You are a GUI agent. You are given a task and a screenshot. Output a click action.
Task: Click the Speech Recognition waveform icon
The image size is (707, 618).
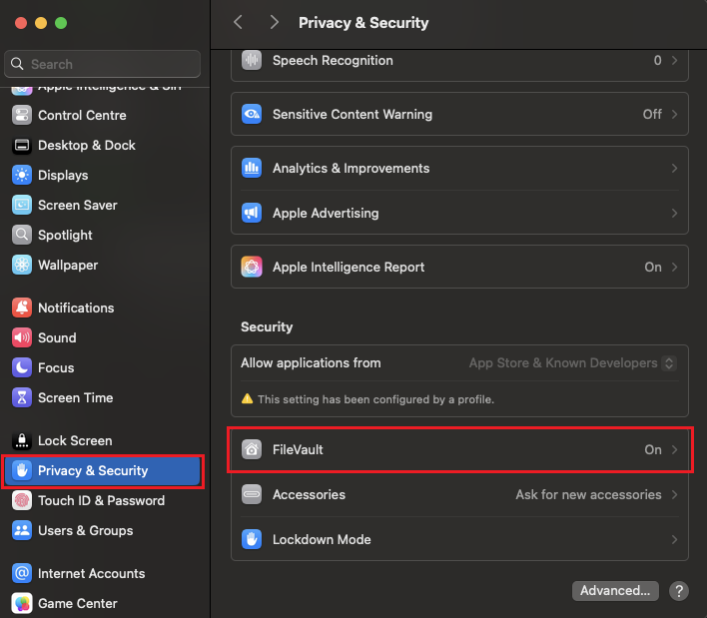click(252, 61)
